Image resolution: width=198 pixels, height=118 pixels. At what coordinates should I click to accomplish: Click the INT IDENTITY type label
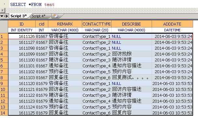click(x=22, y=30)
